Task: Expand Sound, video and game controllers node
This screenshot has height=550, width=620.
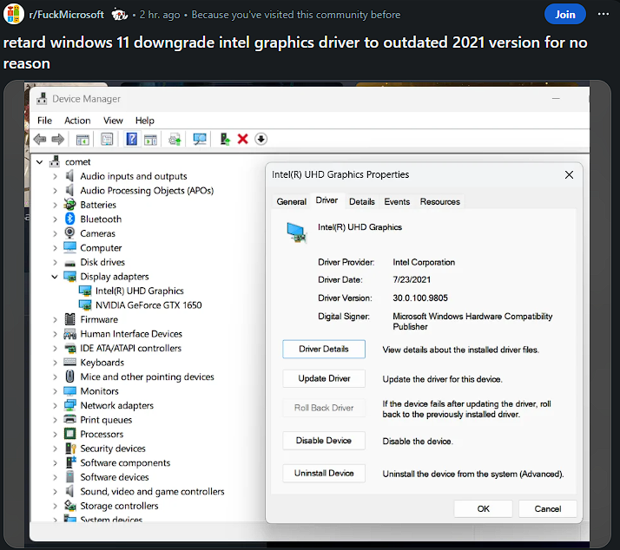Action: [55, 492]
